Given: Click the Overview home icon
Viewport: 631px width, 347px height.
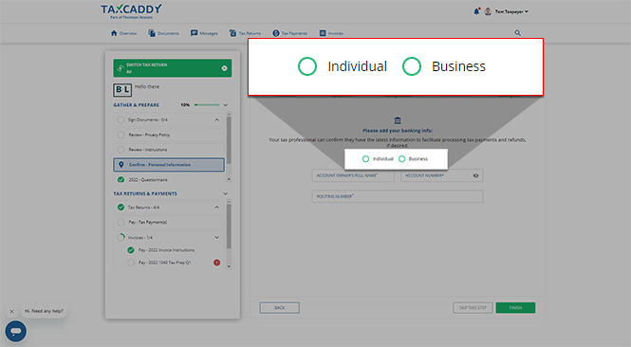Looking at the screenshot, I should [114, 33].
